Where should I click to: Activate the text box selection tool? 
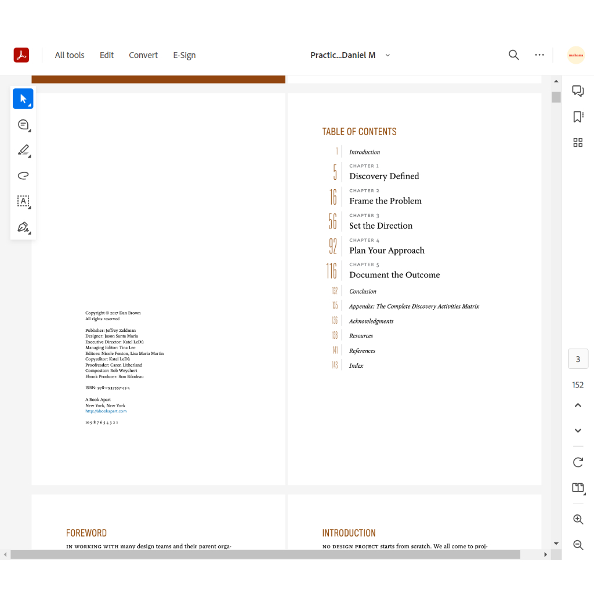(23, 201)
